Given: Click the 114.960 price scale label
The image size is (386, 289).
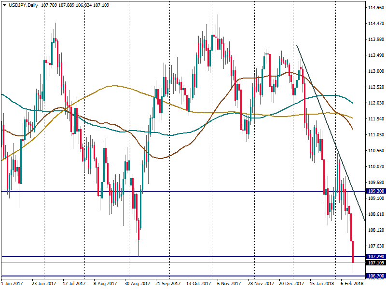Looking at the screenshot, I should (x=375, y=8).
